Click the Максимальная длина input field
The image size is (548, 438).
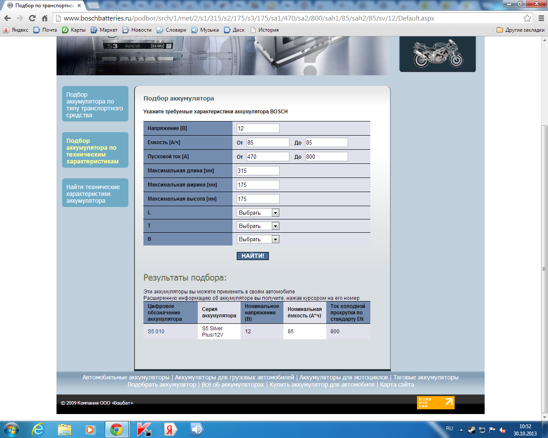pos(258,171)
